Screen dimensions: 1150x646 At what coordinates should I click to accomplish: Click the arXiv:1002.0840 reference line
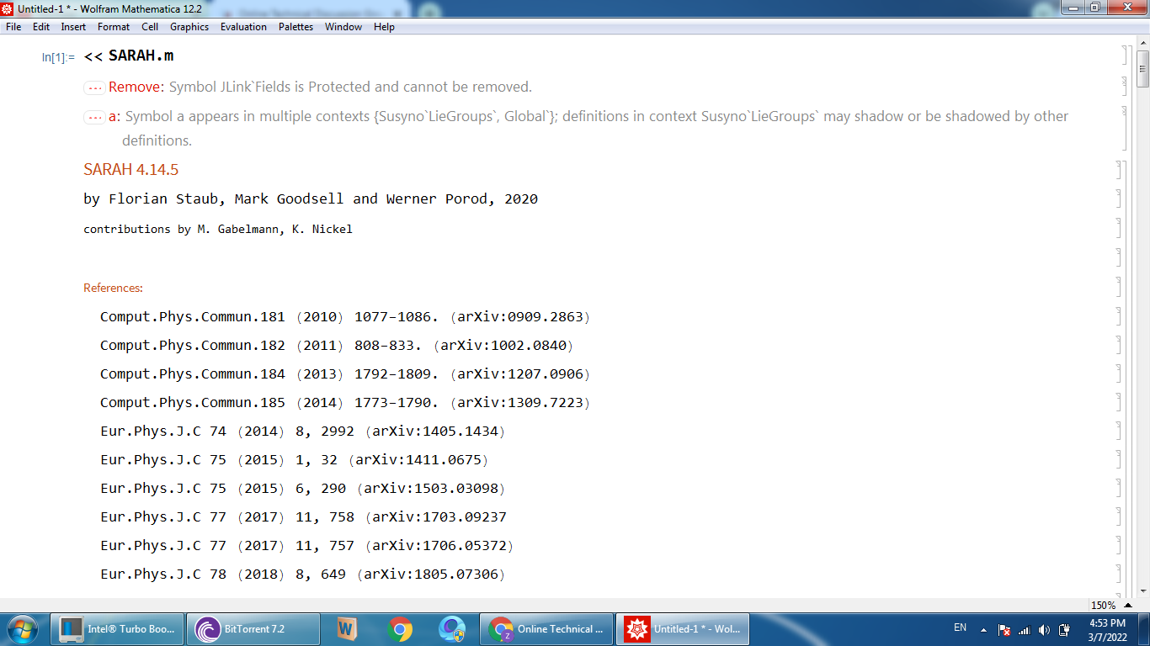click(337, 346)
